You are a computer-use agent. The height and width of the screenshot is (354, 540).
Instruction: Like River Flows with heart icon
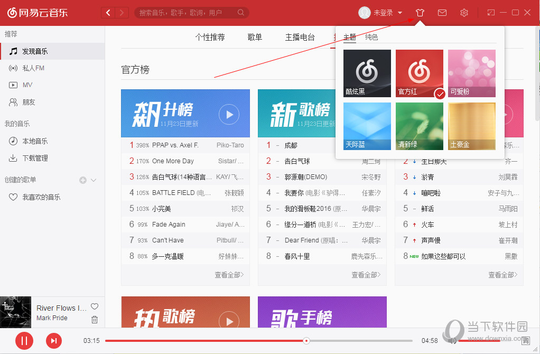(x=95, y=306)
